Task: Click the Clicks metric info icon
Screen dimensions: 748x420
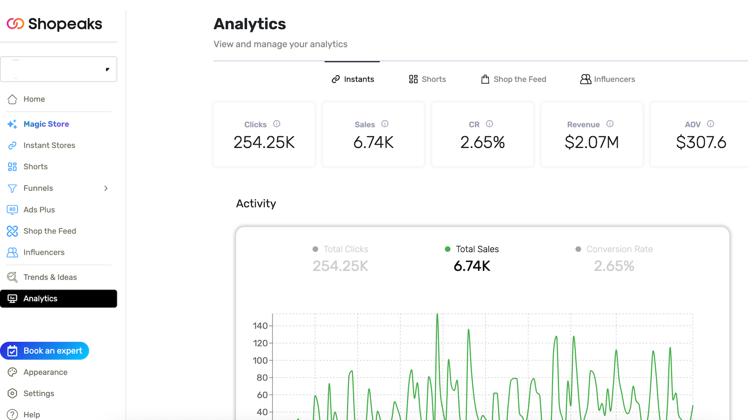Action: click(x=277, y=124)
